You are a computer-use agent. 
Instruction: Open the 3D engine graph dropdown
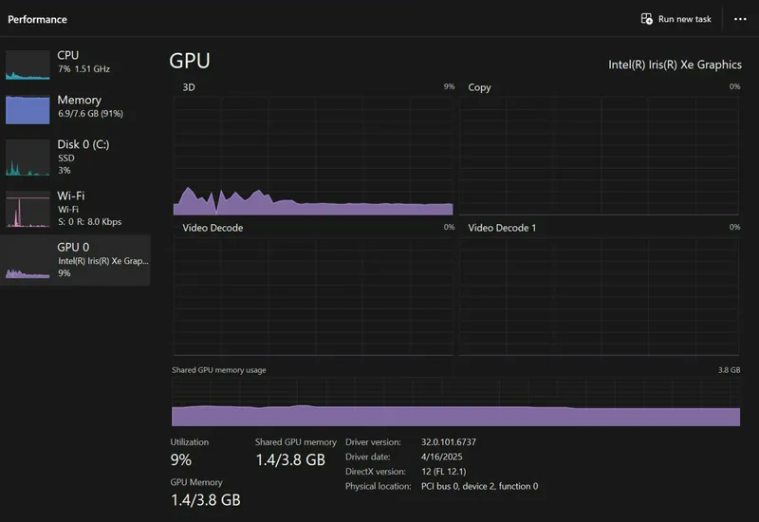tap(189, 87)
